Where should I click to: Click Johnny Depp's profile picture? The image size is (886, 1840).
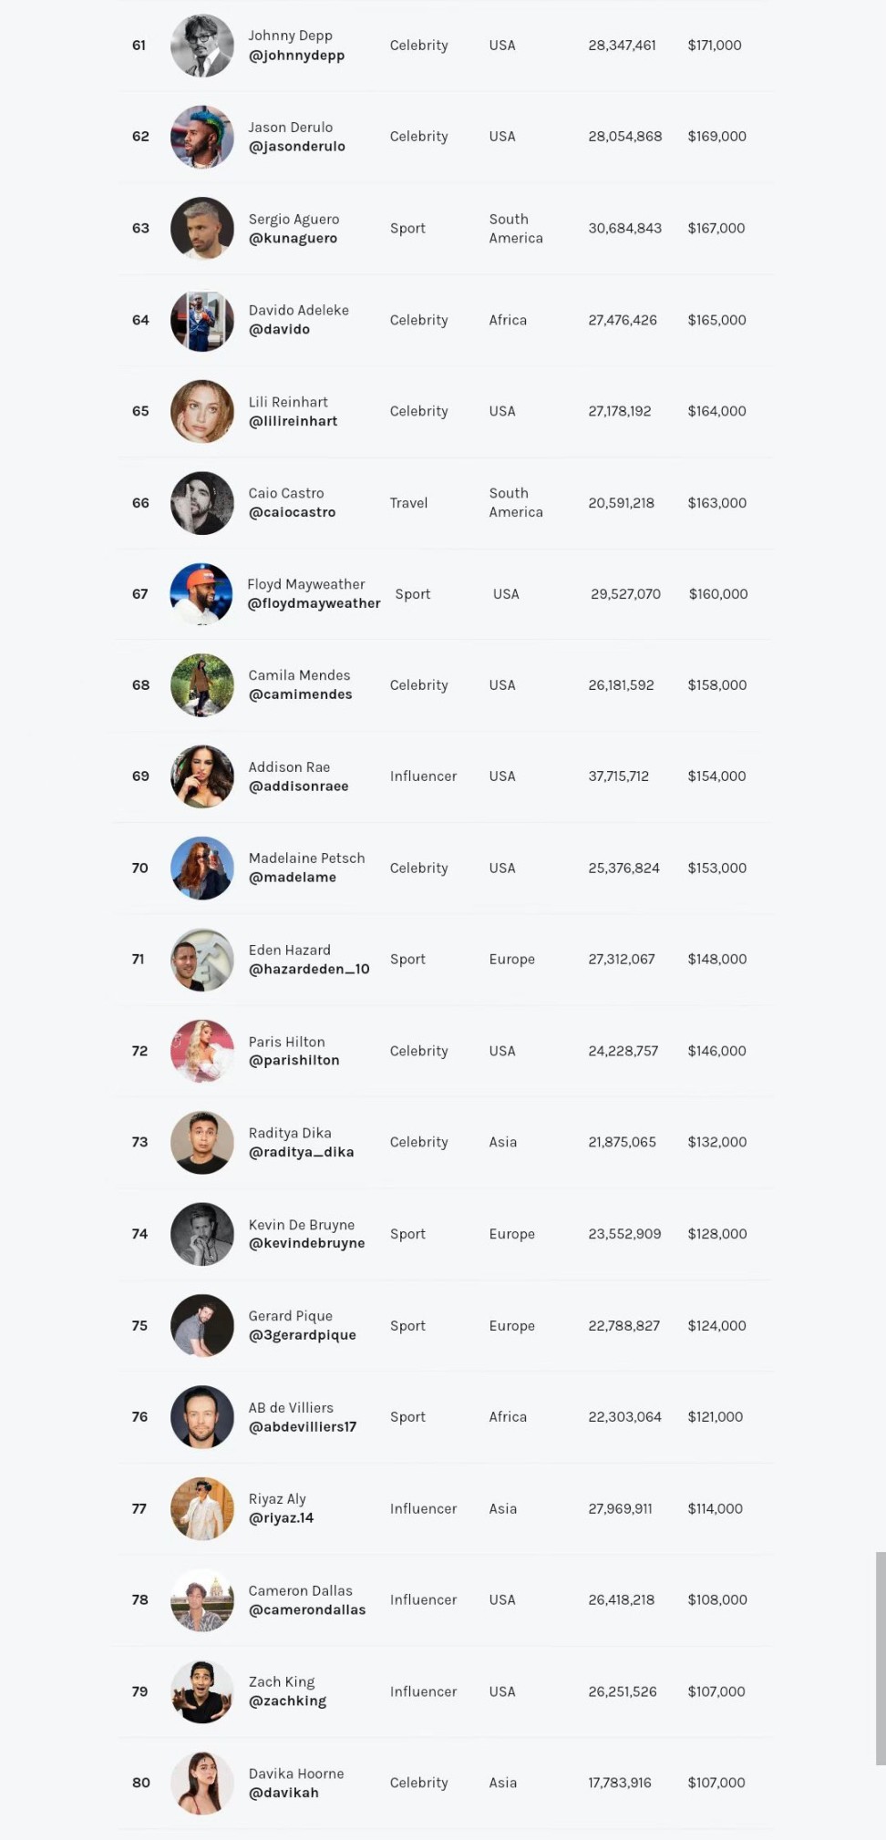(x=202, y=46)
